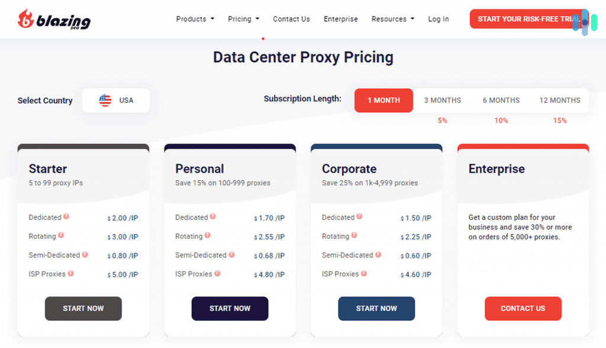
Task: Open the Products dropdown menu
Action: [195, 18]
